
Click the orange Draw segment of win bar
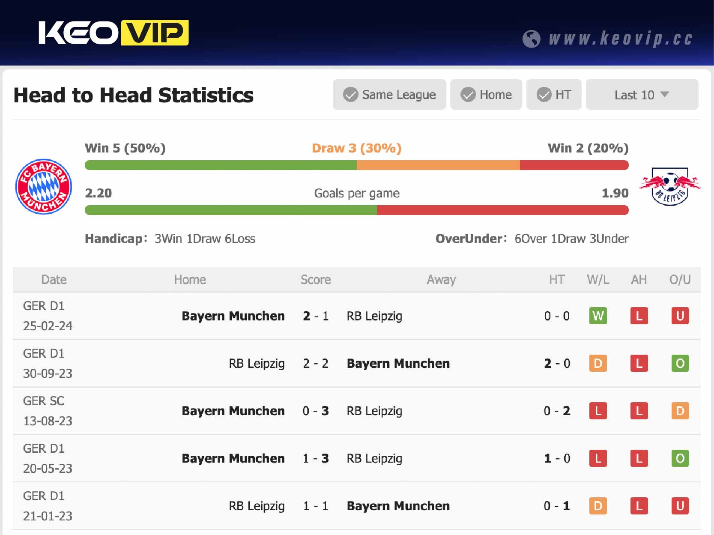pos(438,165)
